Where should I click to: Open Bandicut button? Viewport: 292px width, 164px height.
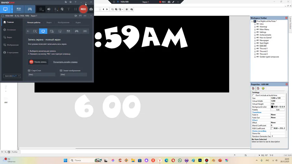tap(12, 76)
